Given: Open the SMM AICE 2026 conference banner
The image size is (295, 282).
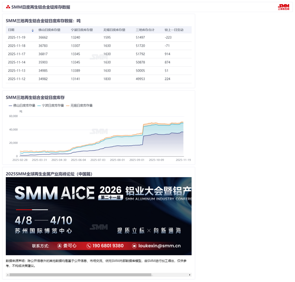Looking at the screenshot, I should tap(99, 216).
